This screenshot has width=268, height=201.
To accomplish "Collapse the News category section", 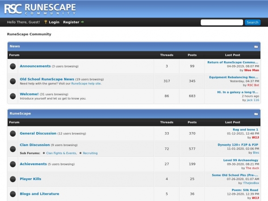I will [x=256, y=46].
